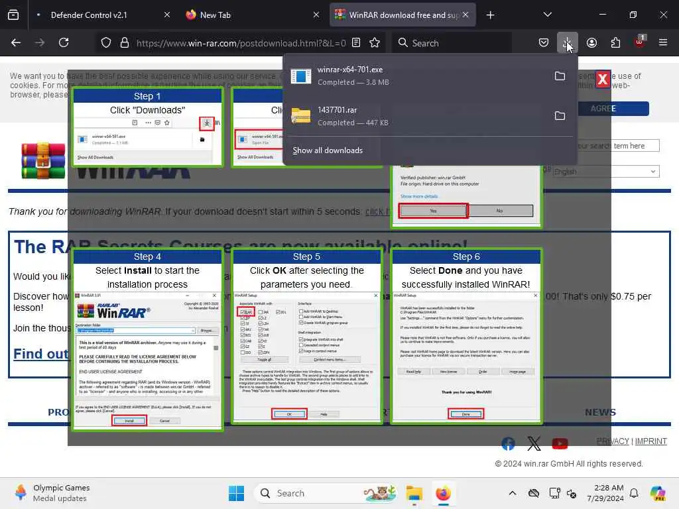Open the Windows Start menu

coord(237,493)
